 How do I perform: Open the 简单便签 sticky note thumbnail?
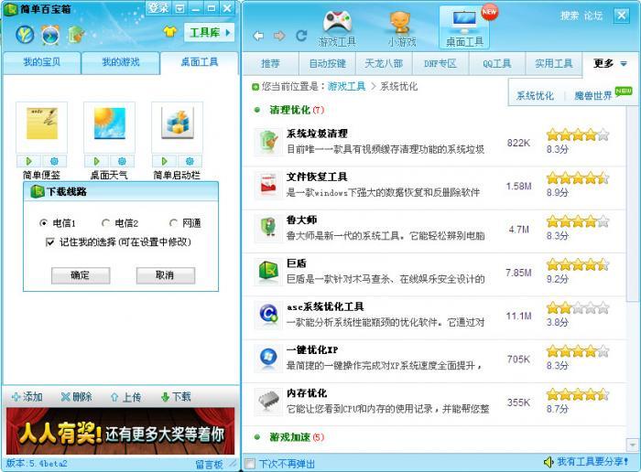[42, 127]
